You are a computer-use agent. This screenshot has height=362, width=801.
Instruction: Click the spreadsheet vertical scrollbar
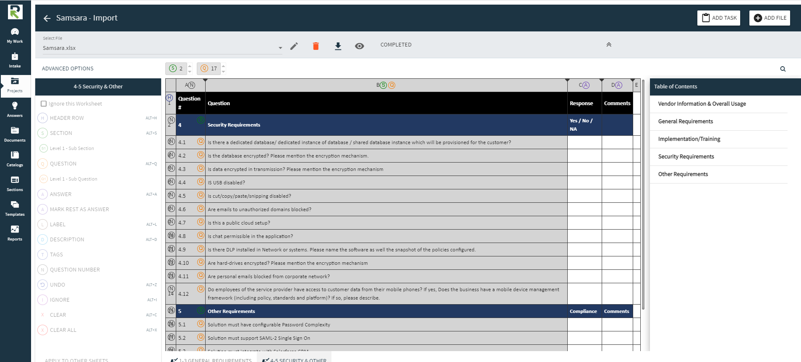pyautogui.click(x=643, y=194)
